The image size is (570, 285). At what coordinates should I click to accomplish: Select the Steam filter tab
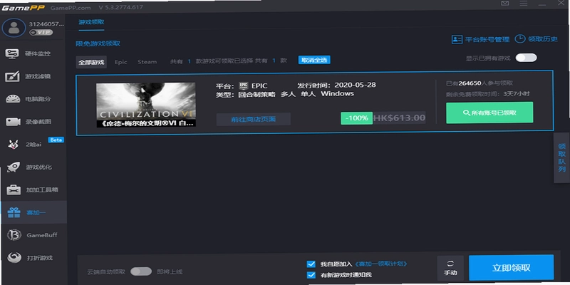point(147,62)
